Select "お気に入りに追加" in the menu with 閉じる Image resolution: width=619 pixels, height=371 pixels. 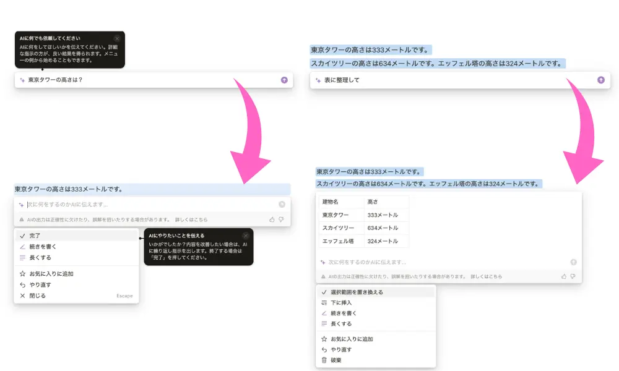(76, 274)
